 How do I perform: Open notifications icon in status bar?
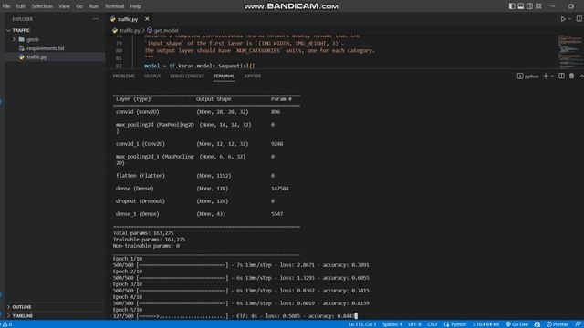tap(578, 324)
